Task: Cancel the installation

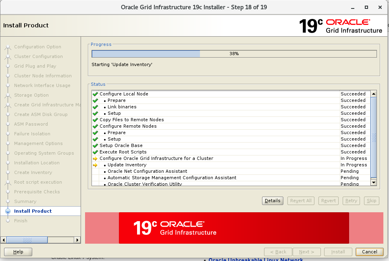Action: pyautogui.click(x=369, y=252)
